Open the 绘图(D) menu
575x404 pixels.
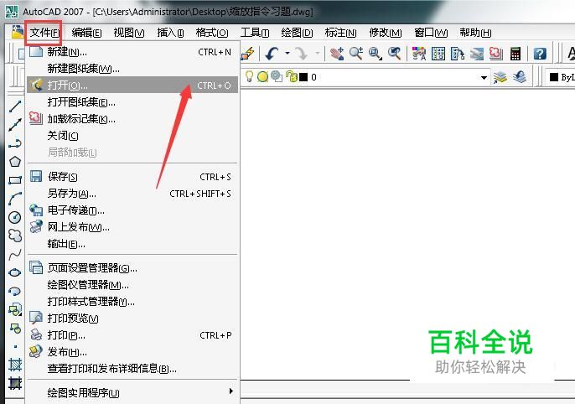point(297,33)
